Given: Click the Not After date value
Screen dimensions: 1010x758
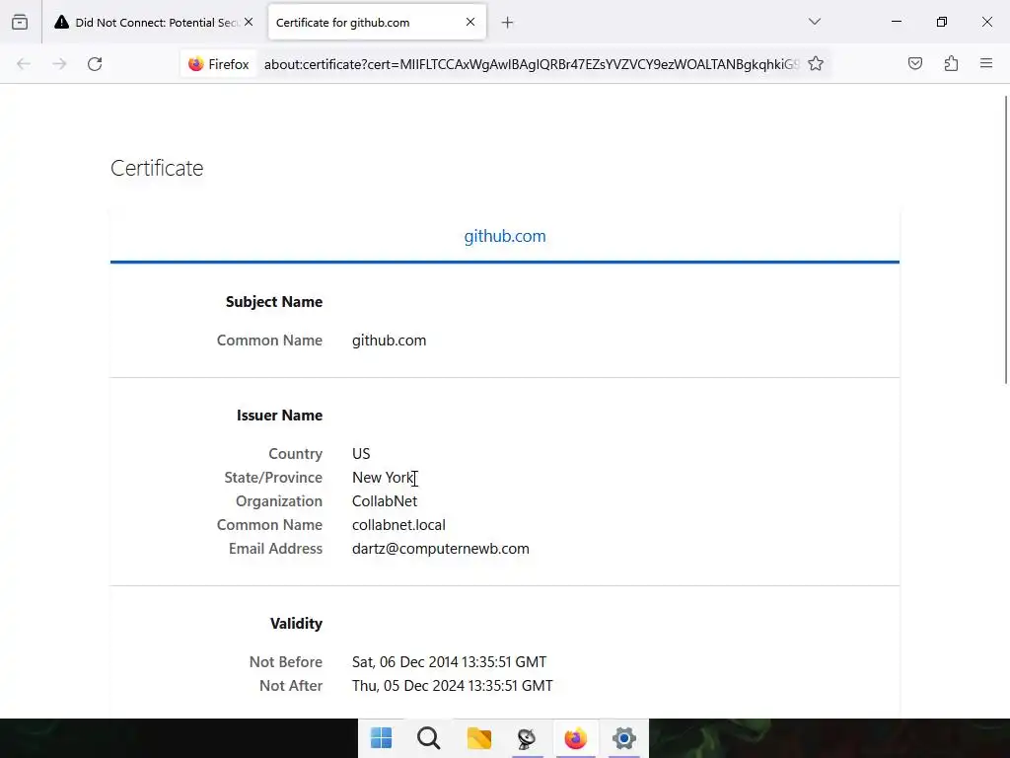Looking at the screenshot, I should (x=452, y=686).
